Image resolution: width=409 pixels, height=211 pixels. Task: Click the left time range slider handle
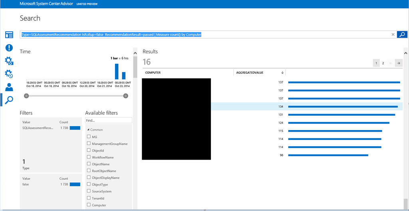26,96
